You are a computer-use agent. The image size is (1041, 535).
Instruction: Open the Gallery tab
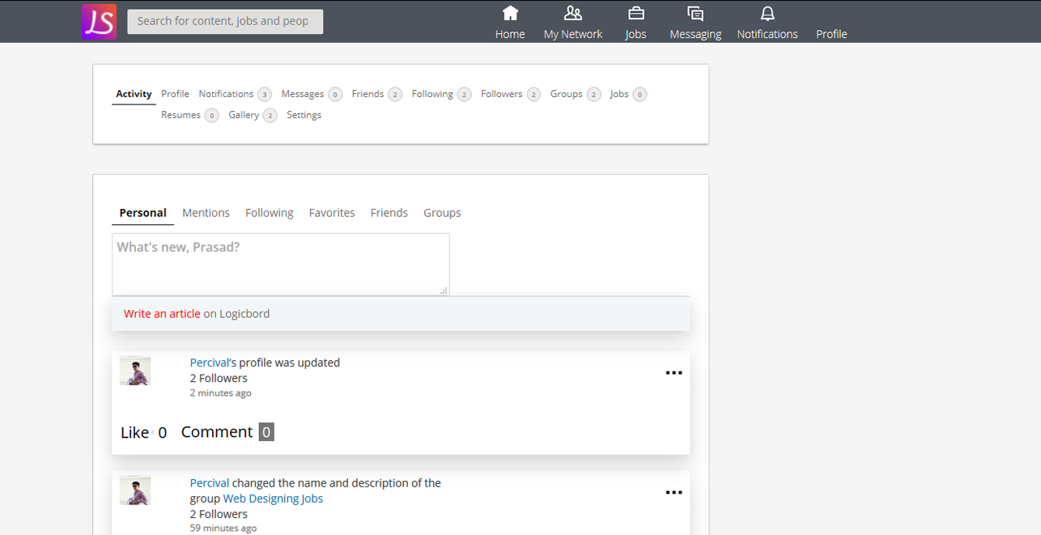point(253,115)
